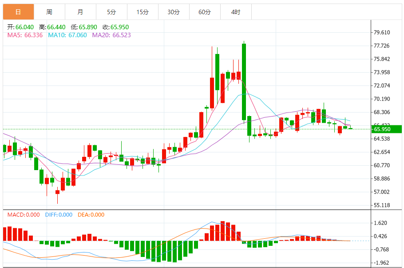The width and height of the screenshot is (404, 268).
Task: Click the -1.962 MACD axis label
Action: (x=380, y=263)
